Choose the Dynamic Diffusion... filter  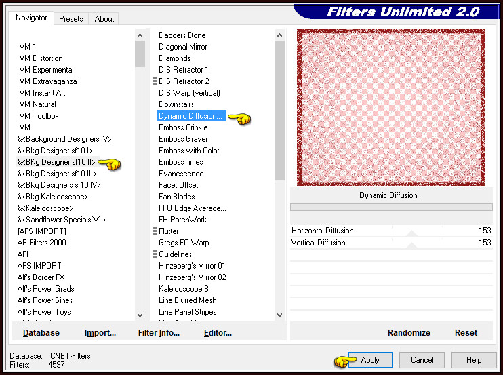click(x=192, y=116)
